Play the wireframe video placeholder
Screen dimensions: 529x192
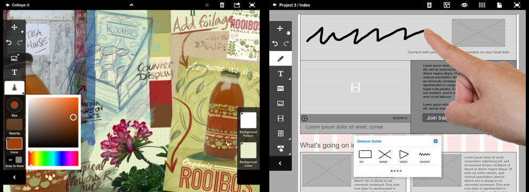[305, 118]
